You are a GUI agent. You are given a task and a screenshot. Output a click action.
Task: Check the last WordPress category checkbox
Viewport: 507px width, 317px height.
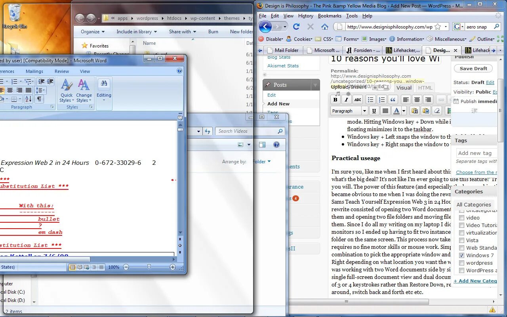461,270
